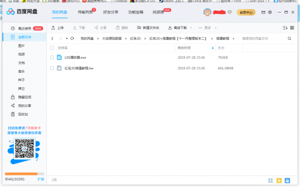Click the QR code promotion image
Image resolution: width=300 pixels, height=187 pixels.
point(24,149)
